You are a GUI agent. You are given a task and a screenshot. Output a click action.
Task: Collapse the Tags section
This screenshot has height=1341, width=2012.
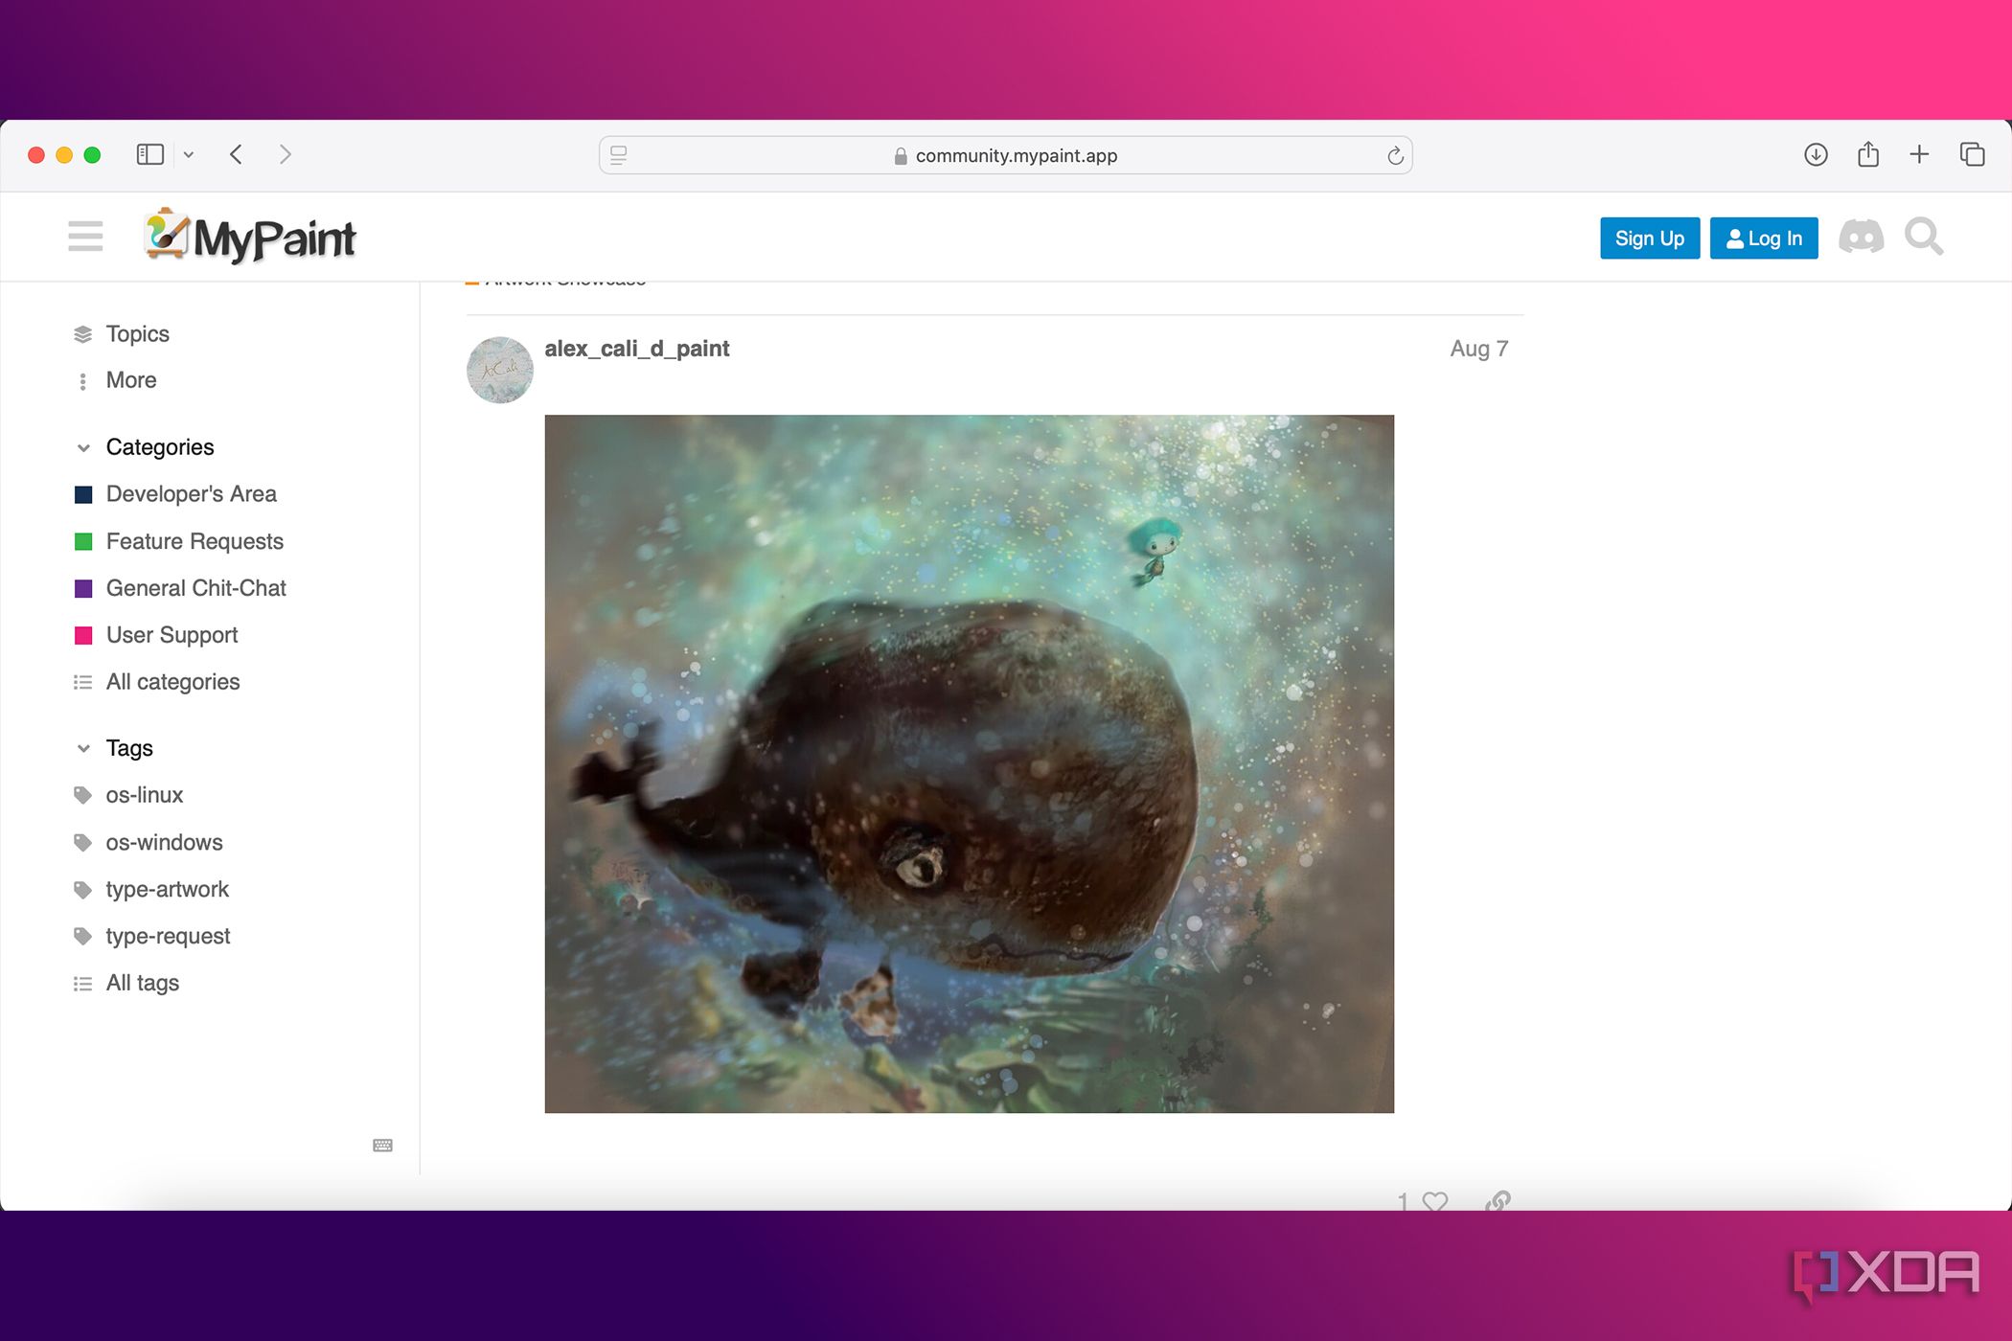113,748
